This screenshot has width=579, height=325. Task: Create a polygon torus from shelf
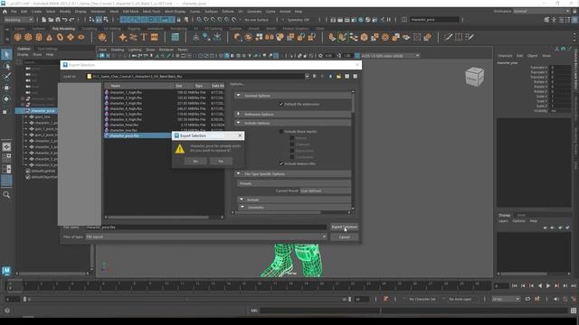60,37
